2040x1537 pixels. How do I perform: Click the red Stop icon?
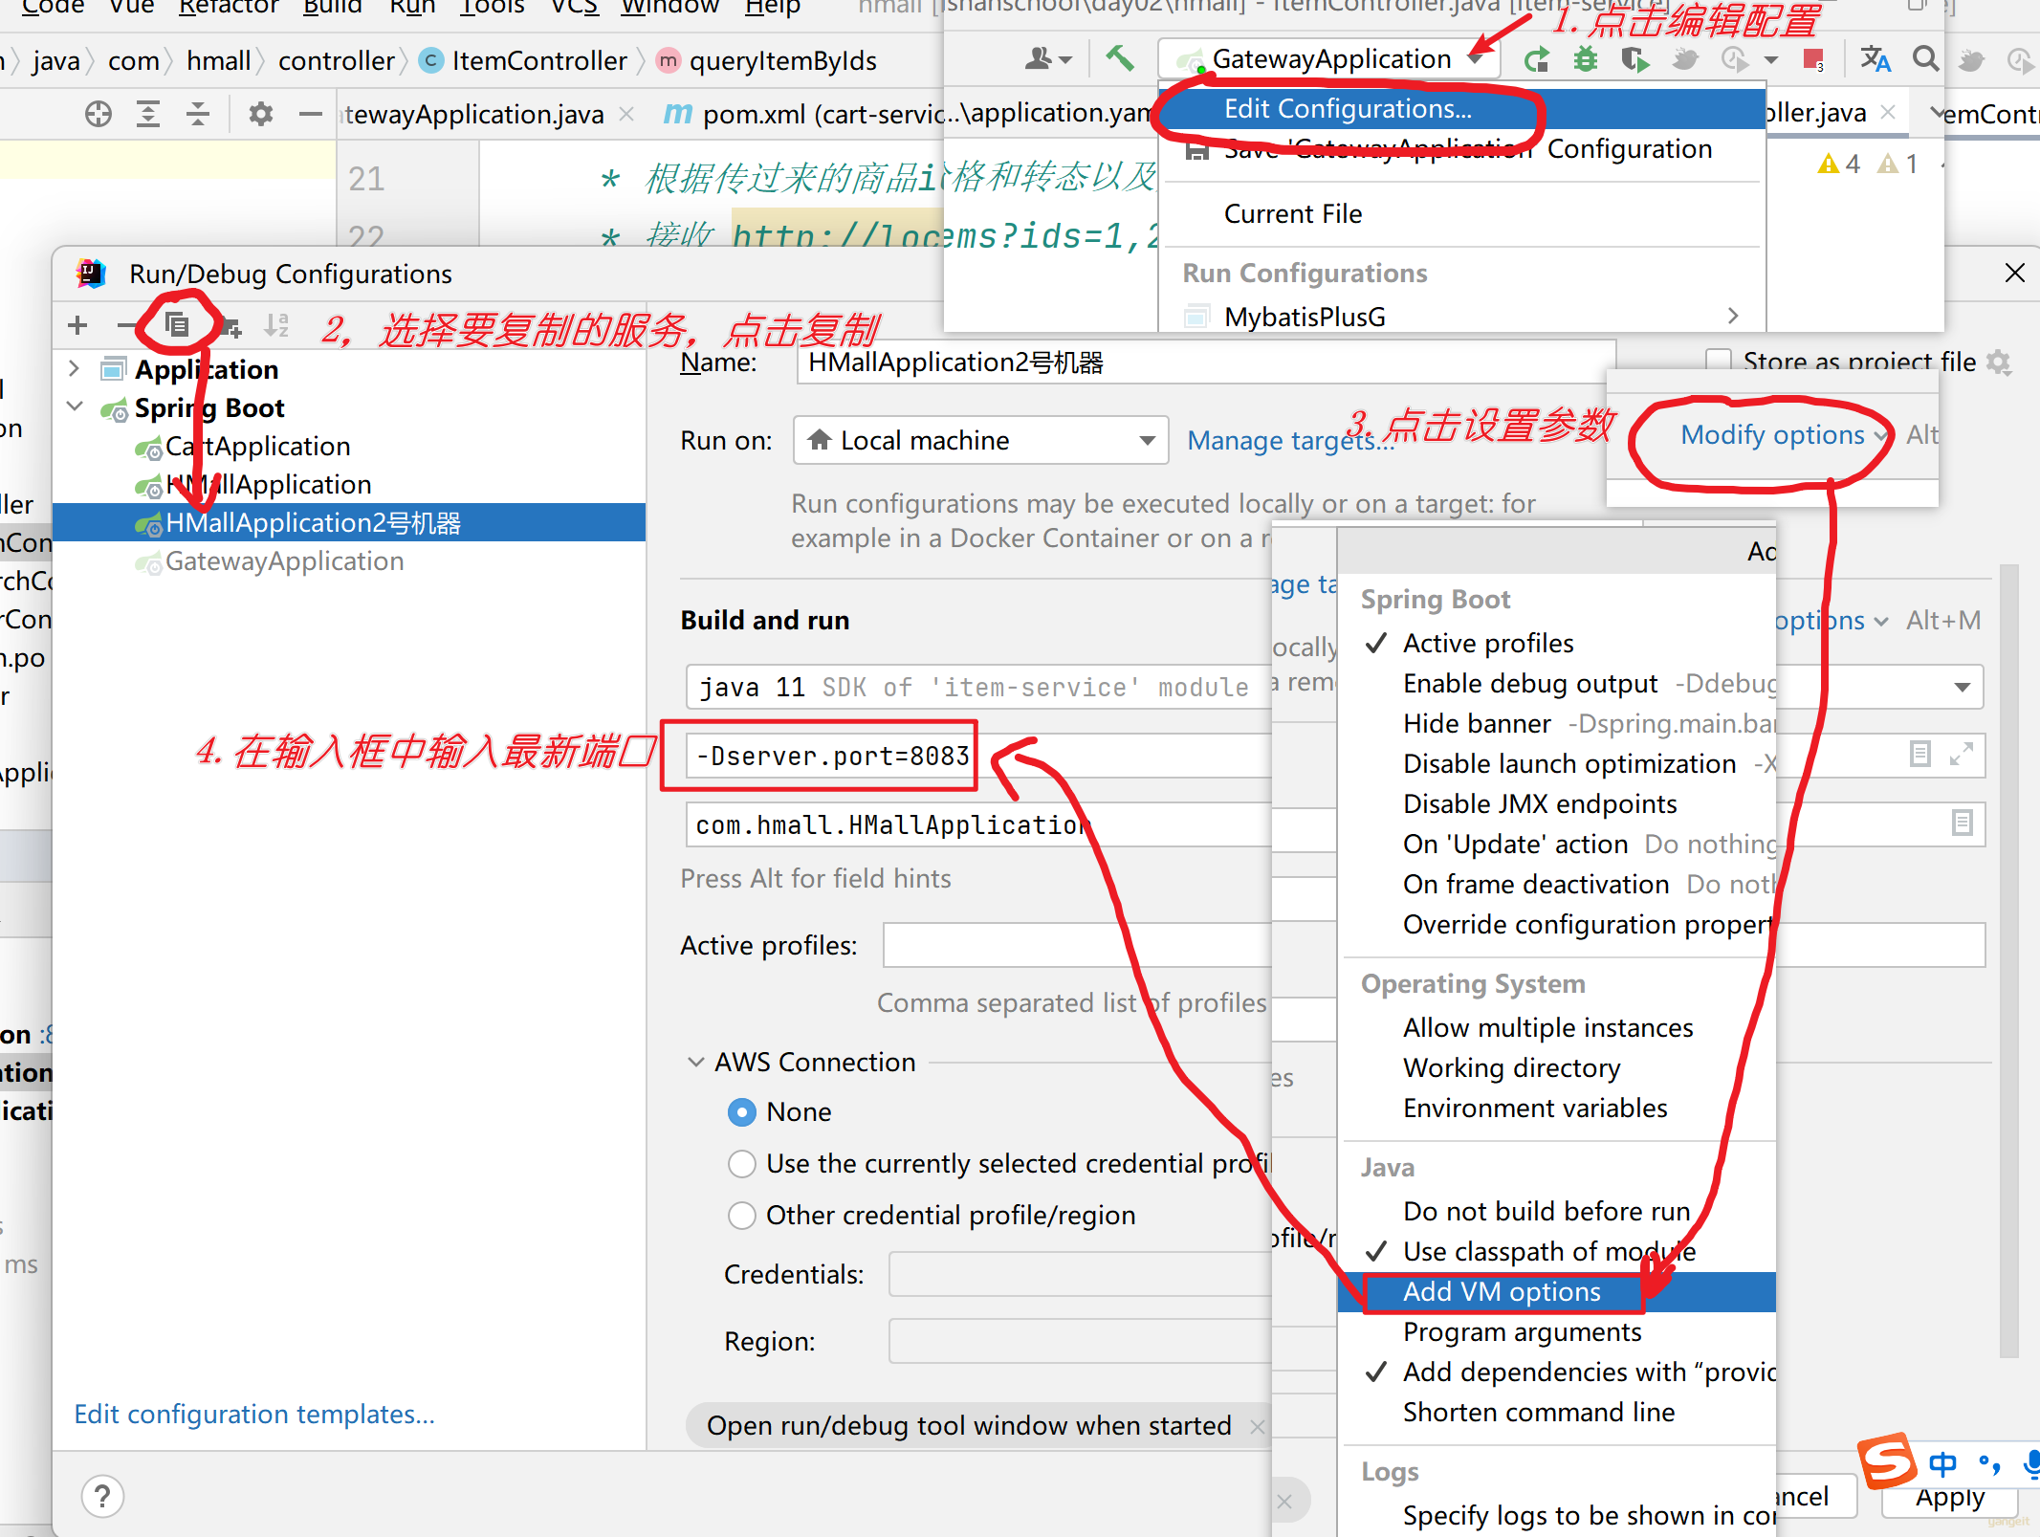(x=1812, y=59)
